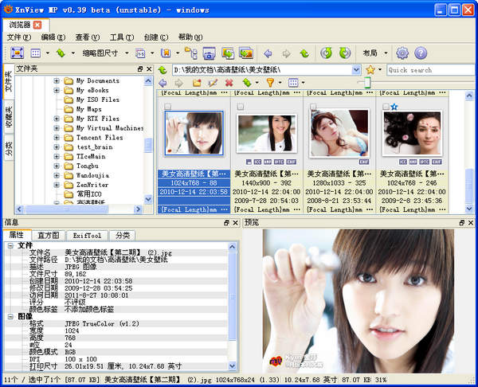Open help question mark icon

[421, 53]
